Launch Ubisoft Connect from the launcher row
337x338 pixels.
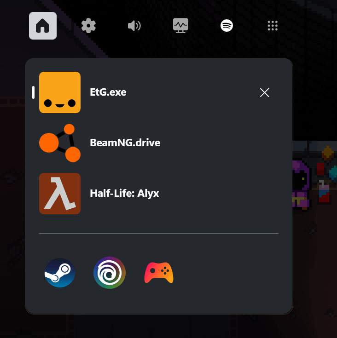click(110, 273)
